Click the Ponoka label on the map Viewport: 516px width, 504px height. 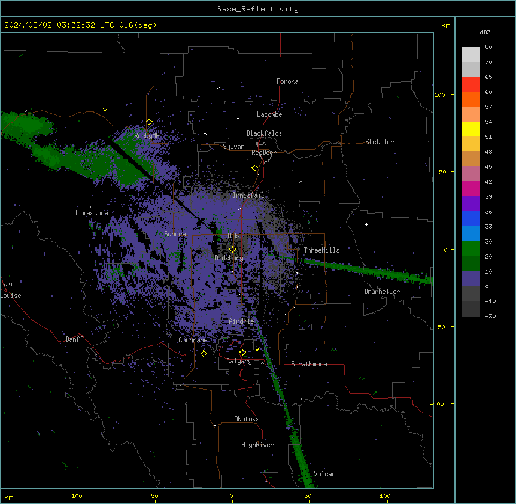point(287,81)
